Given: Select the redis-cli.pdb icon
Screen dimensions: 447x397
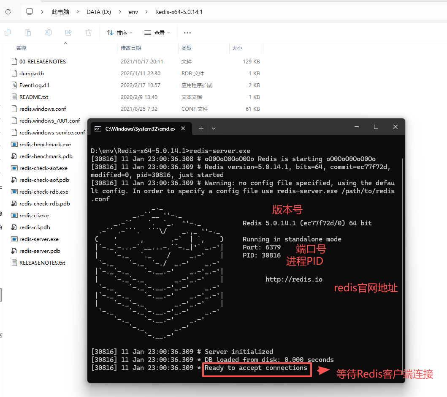Looking at the screenshot, I should click(x=14, y=227).
